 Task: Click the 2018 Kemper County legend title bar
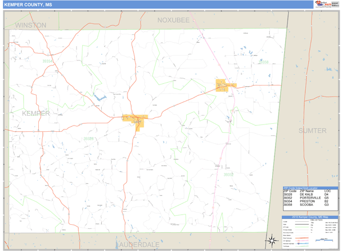[310, 217]
